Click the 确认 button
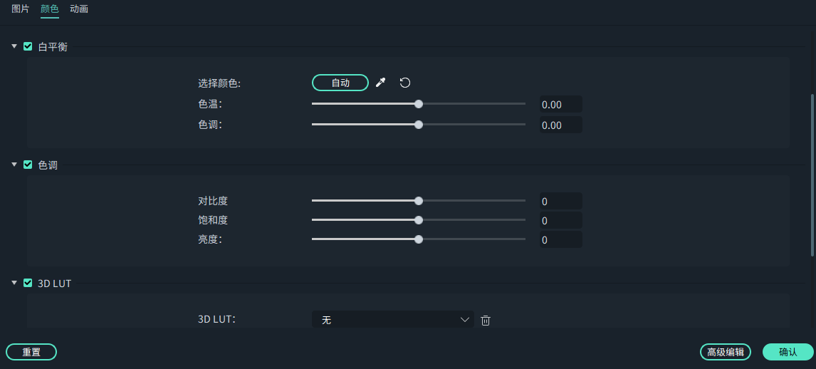816x369 pixels. [x=788, y=352]
